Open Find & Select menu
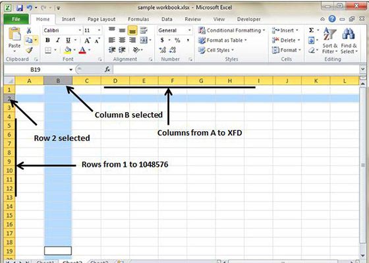369x263 pixels. 349,41
